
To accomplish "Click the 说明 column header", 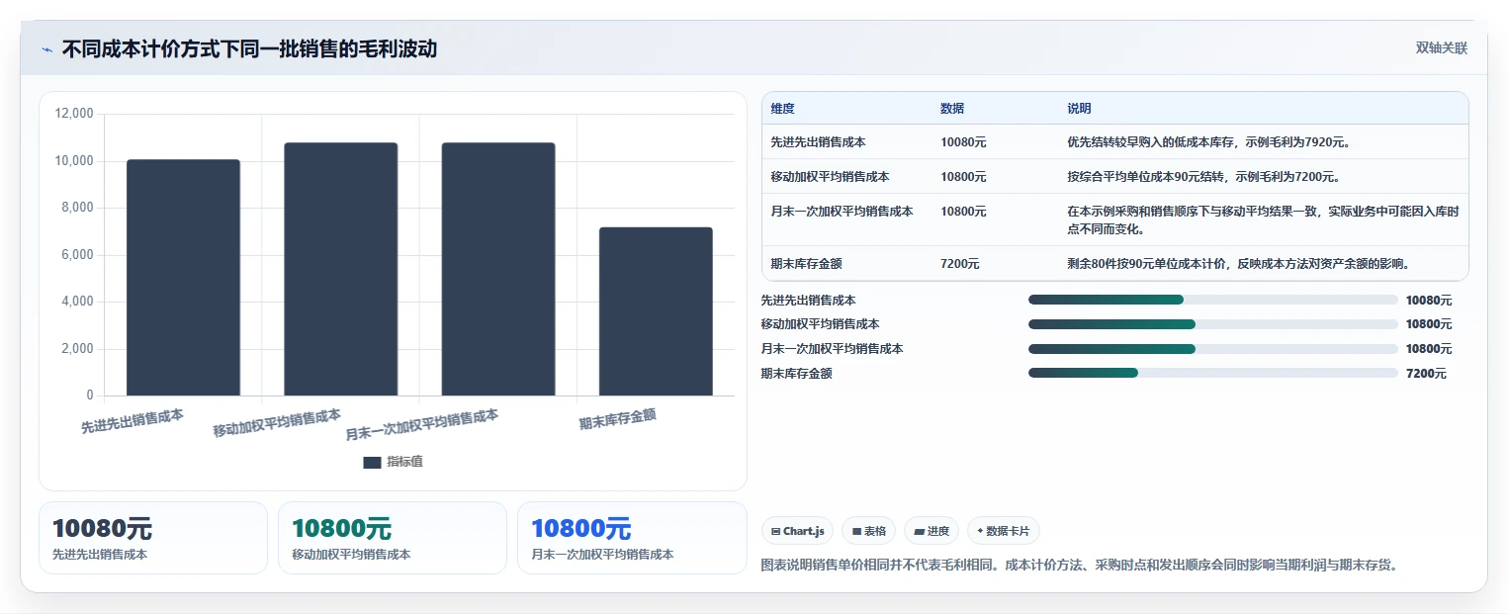I will tap(1079, 109).
